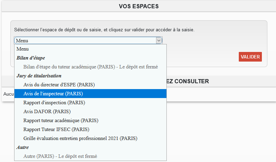Select 'Avis du directeur d'ESPE (PARIS)'
Image resolution: width=276 pixels, height=162 pixels.
[x=59, y=85]
